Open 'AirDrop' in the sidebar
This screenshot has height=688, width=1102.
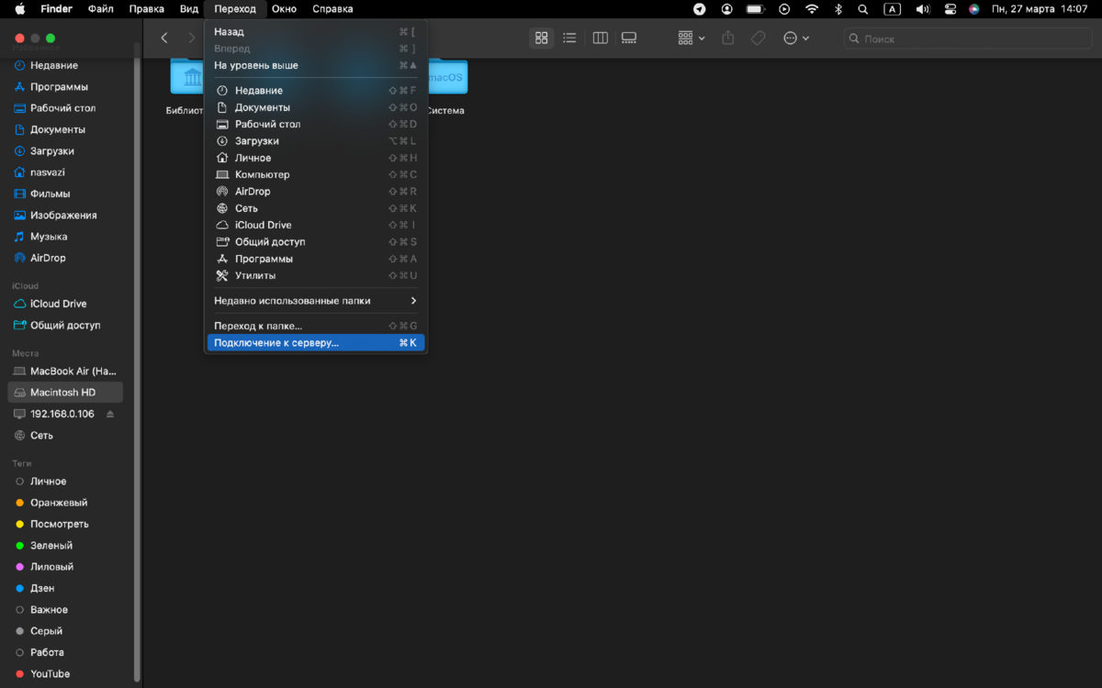(x=64, y=258)
